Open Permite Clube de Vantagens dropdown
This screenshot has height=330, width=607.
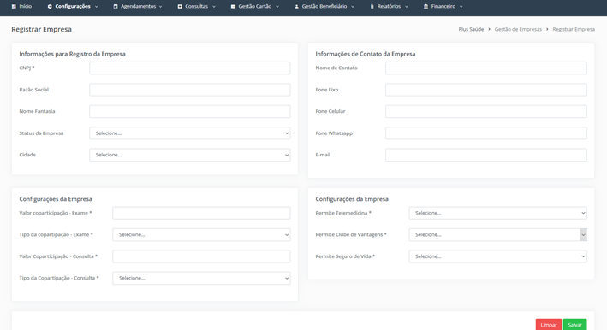coord(497,235)
